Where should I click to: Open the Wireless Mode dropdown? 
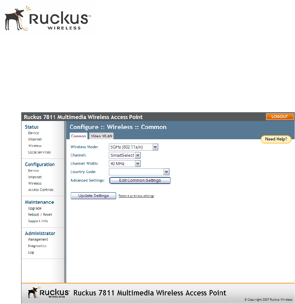tap(133, 147)
